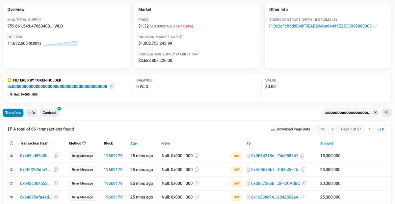Copy the token contract address
The width and height of the screenshot is (395, 204).
[376, 26]
